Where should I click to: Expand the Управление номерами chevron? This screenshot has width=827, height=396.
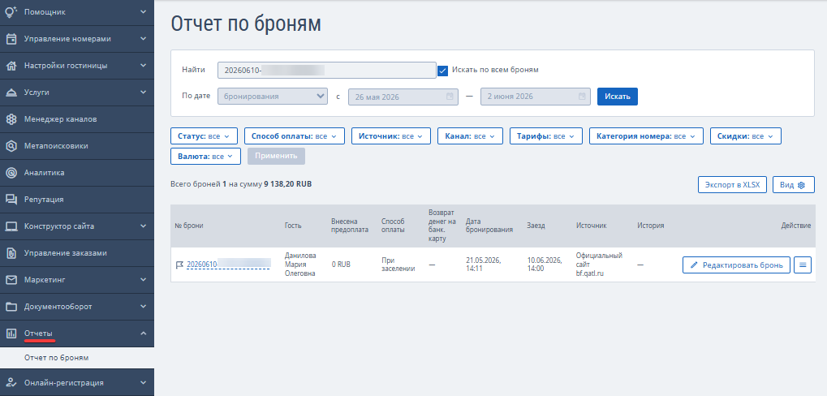144,38
